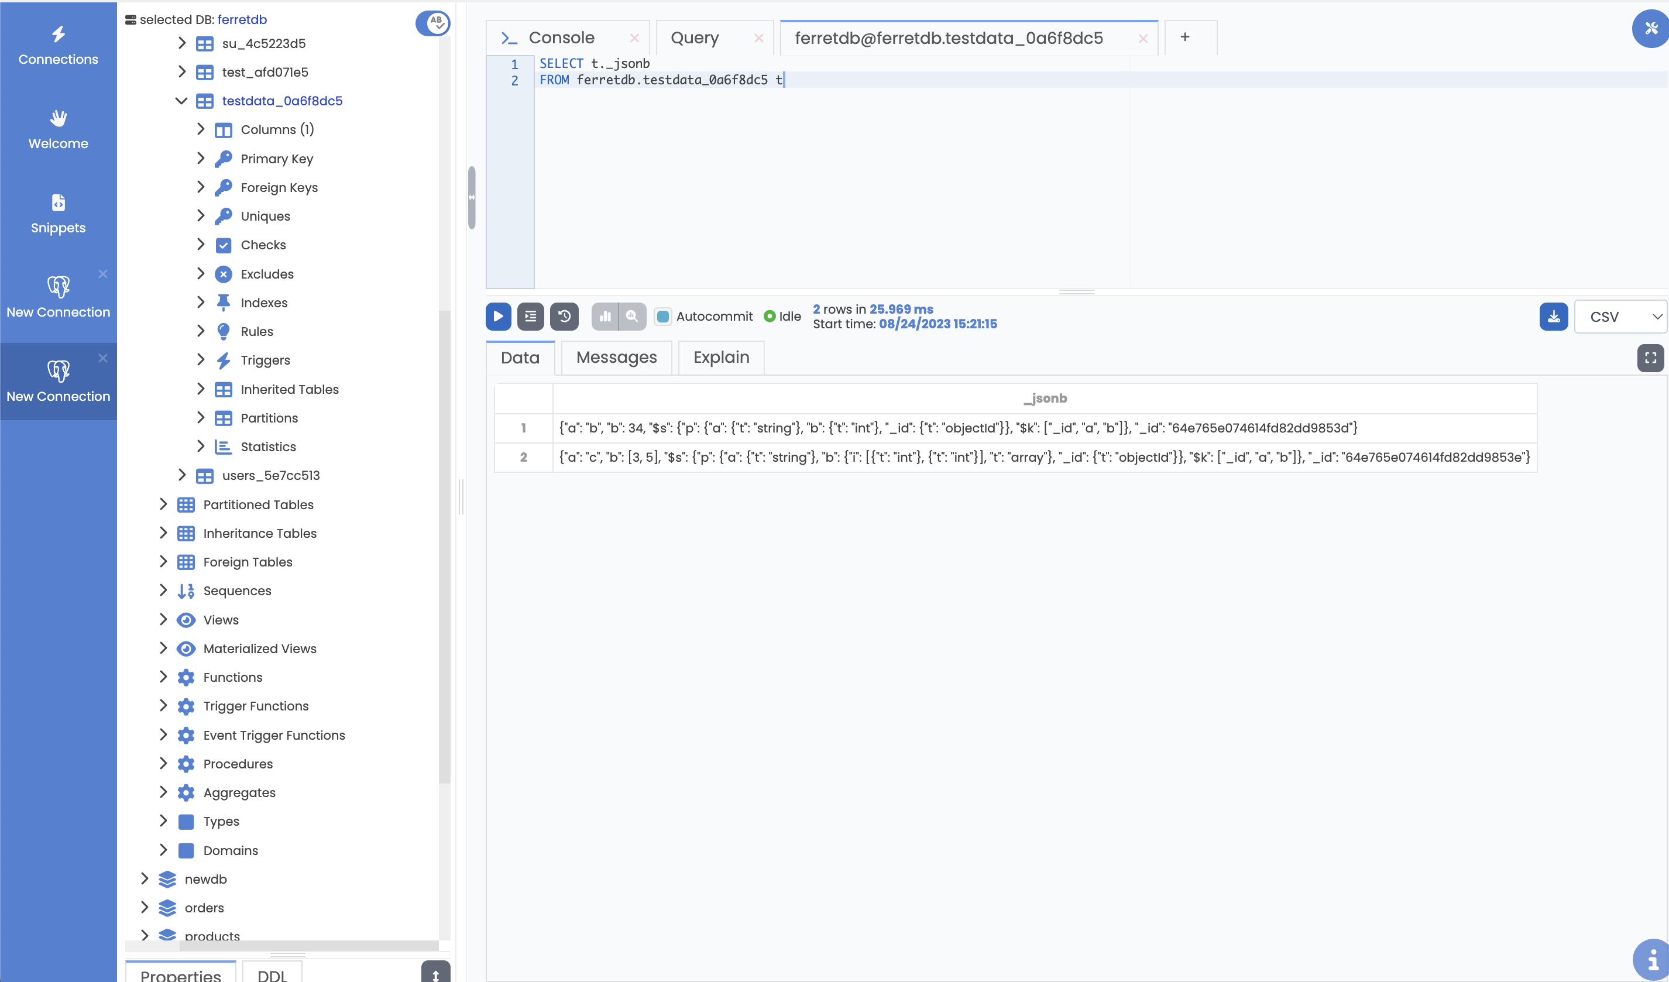Click the format/beautify query icon
Viewport: 1669px width, 982px height.
pyautogui.click(x=531, y=317)
